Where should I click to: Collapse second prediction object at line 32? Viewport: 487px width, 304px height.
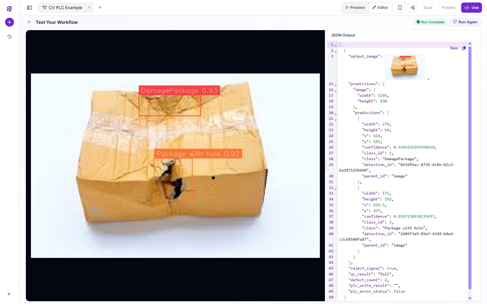click(336, 189)
